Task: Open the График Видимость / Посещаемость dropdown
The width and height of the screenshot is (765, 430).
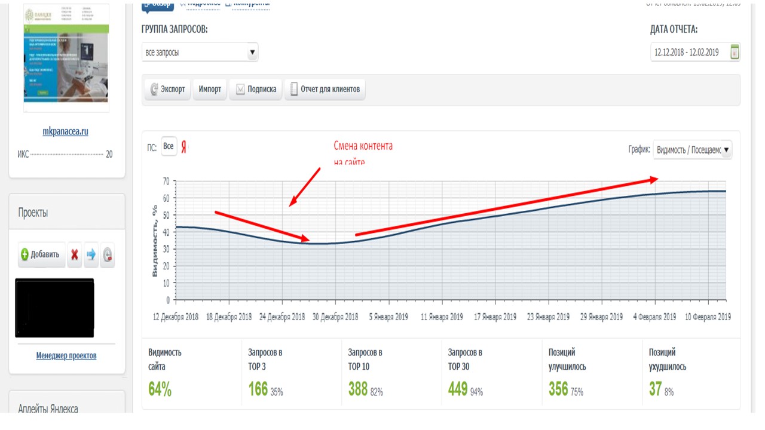Action: pyautogui.click(x=692, y=150)
